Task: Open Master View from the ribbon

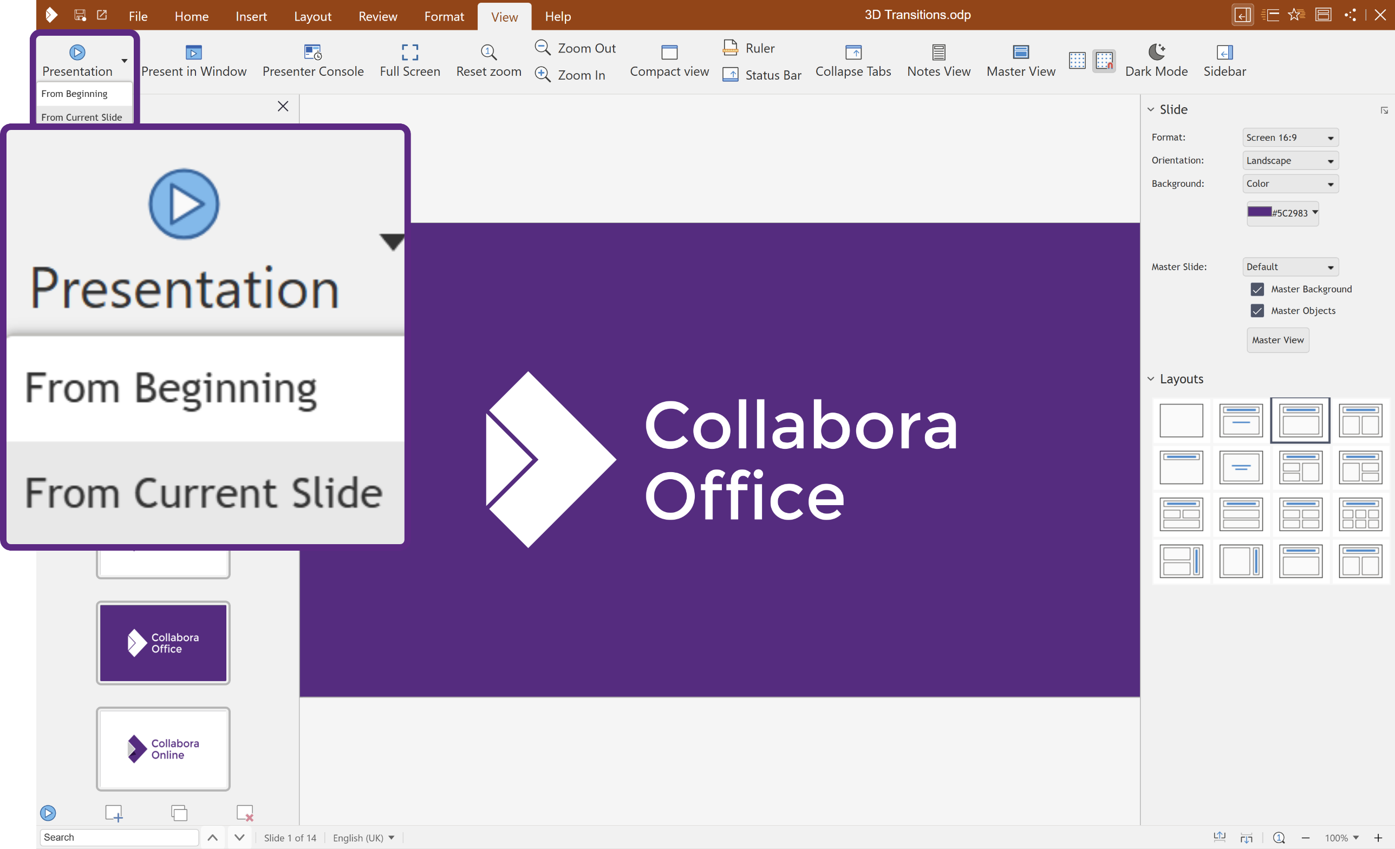Action: click(1021, 60)
